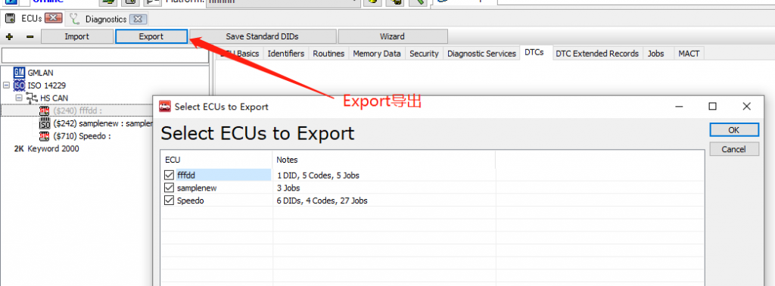
Task: Click the OK button in export dialog
Action: point(734,130)
